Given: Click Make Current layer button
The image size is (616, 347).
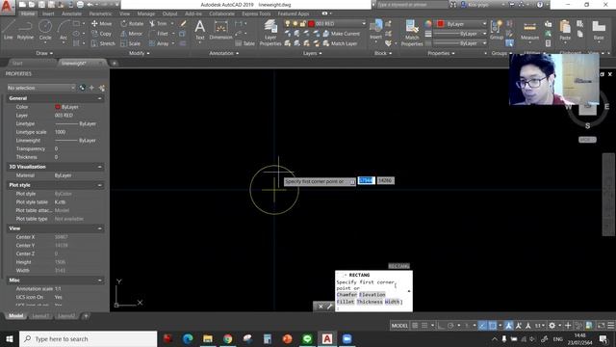Looking at the screenshot, I should (341, 34).
